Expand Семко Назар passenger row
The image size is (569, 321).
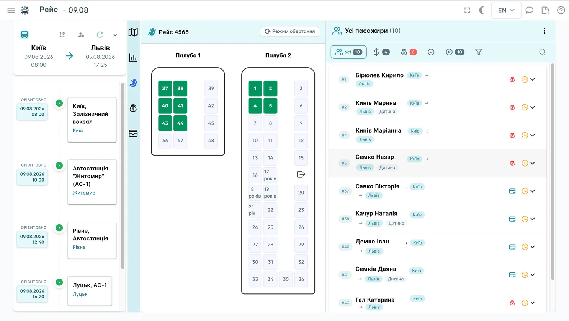(533, 163)
